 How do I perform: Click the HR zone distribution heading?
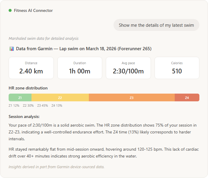pyautogui.click(x=28, y=88)
